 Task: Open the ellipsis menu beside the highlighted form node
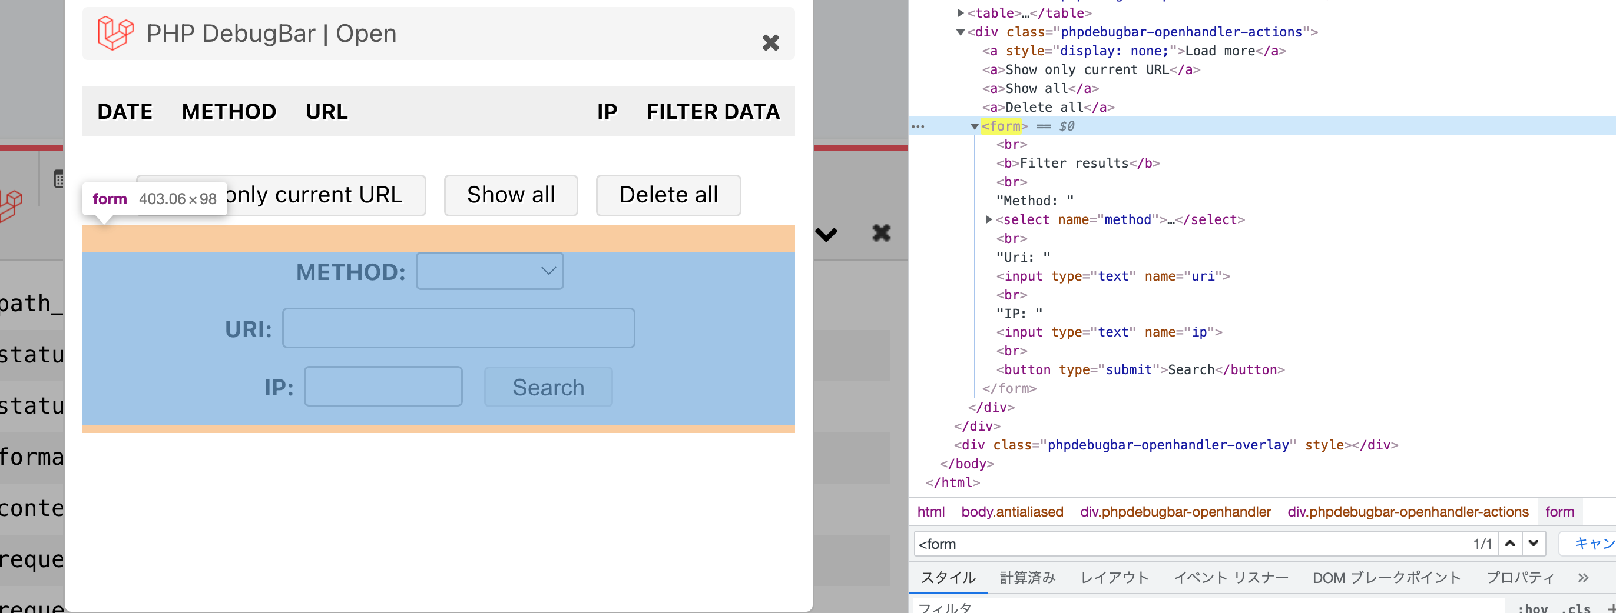click(918, 126)
